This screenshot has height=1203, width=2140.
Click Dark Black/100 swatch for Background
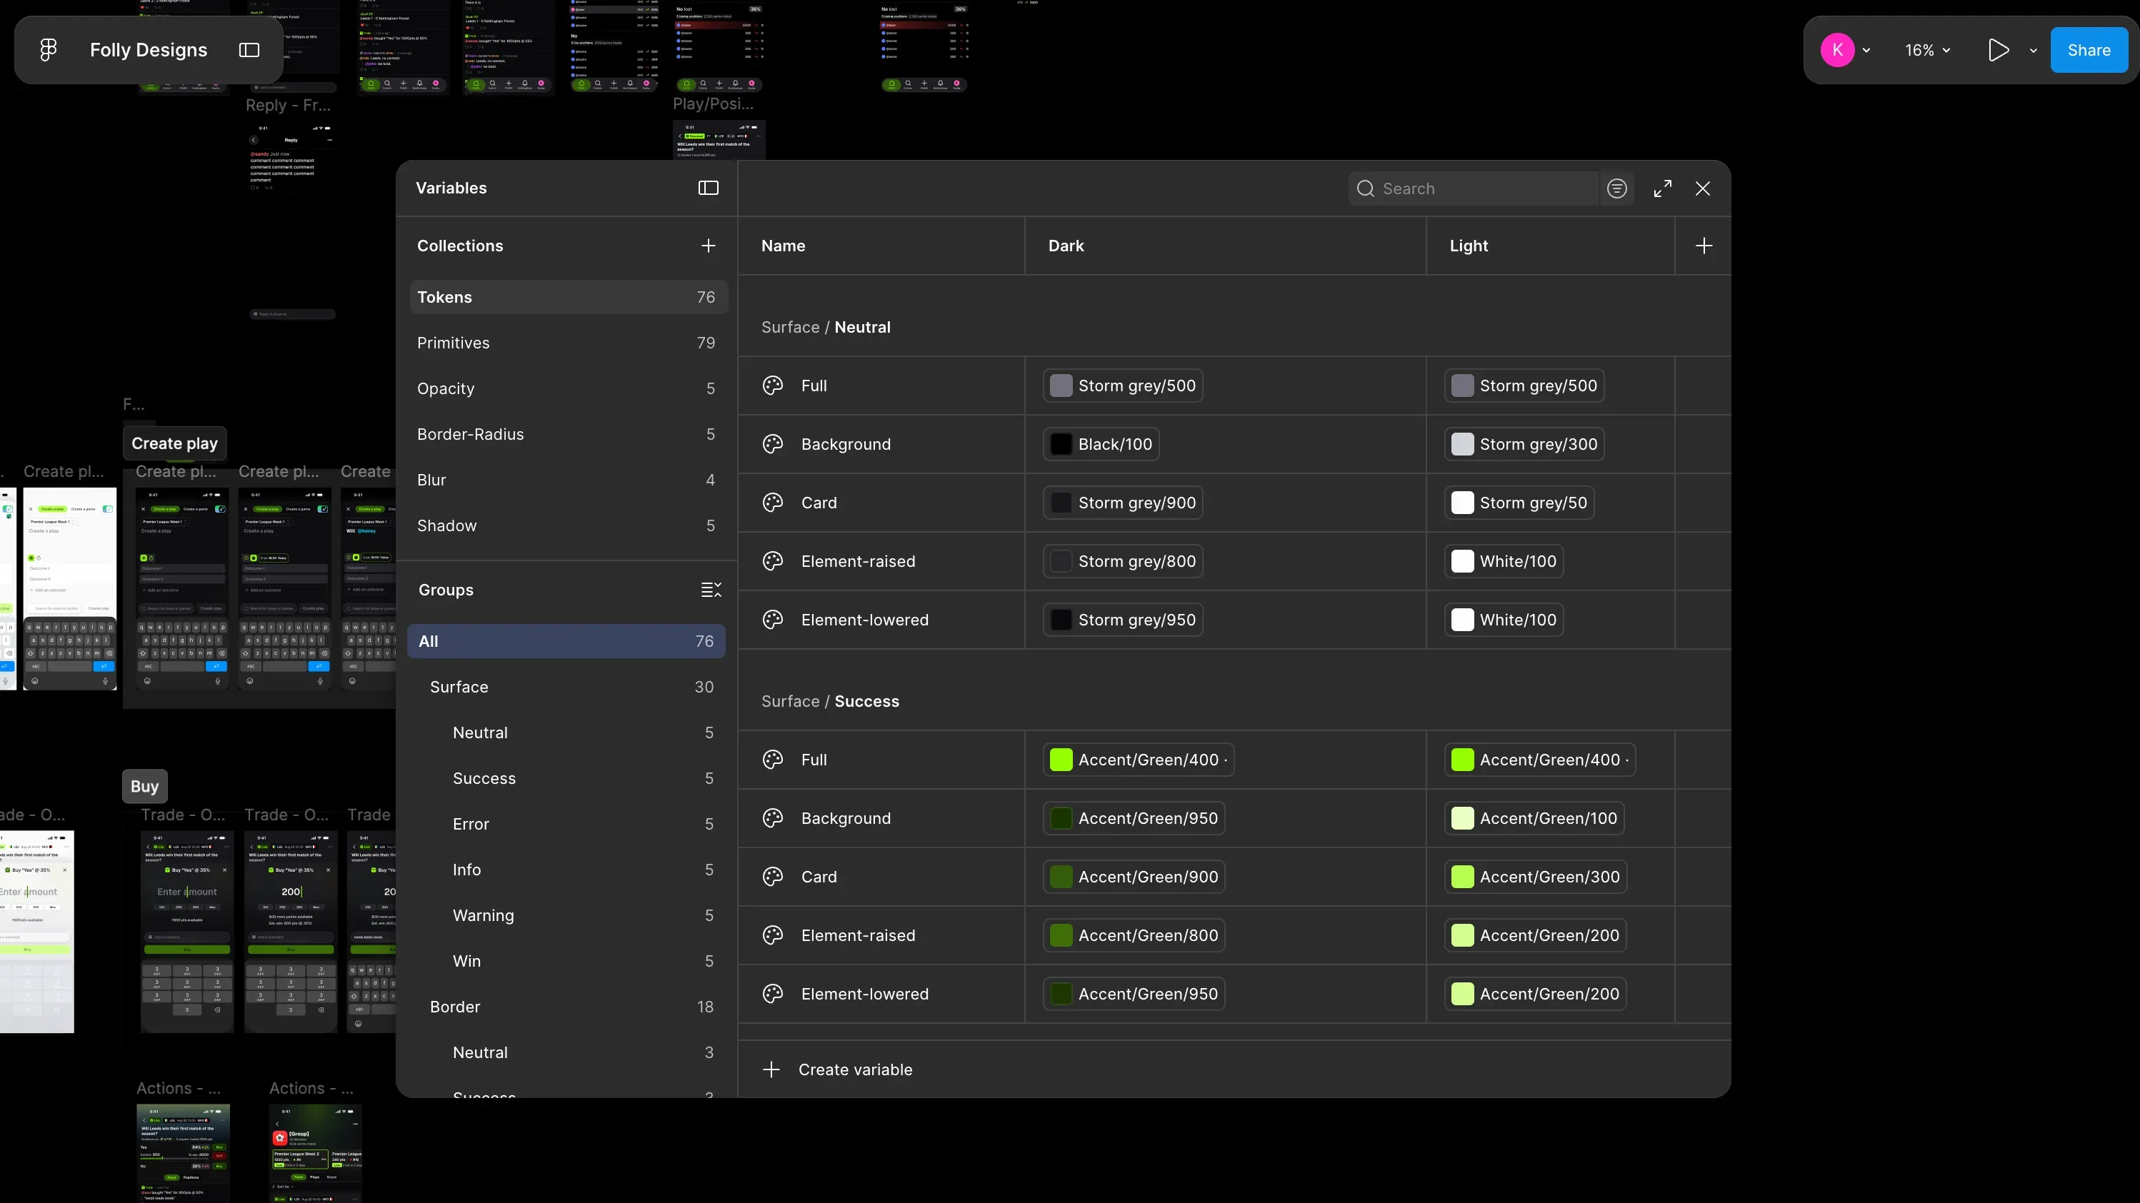[1101, 444]
